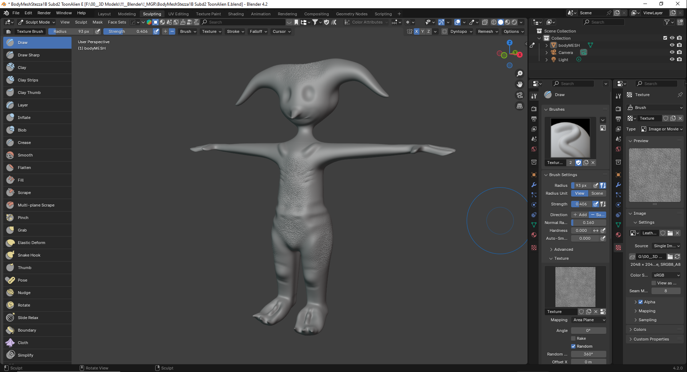Click the Normal Radius slider
The width and height of the screenshot is (687, 372).
tap(589, 223)
